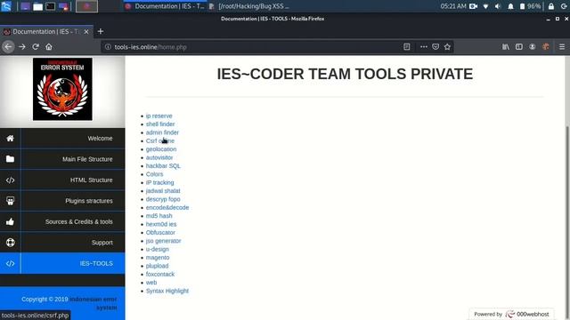Viewport: 570px width, 320px height.
Task: Open the notifications bell in the tray
Action: point(510,6)
